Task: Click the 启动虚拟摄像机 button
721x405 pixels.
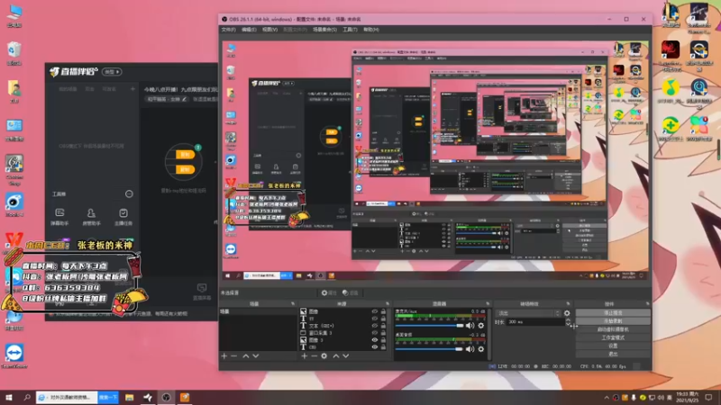Action: (613, 329)
